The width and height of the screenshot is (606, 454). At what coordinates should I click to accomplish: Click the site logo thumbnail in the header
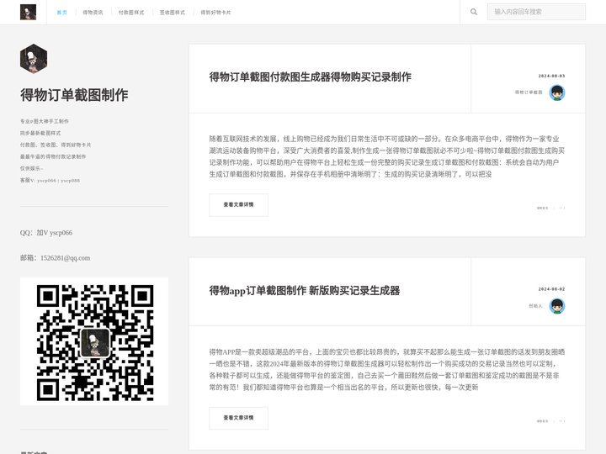pos(29,13)
